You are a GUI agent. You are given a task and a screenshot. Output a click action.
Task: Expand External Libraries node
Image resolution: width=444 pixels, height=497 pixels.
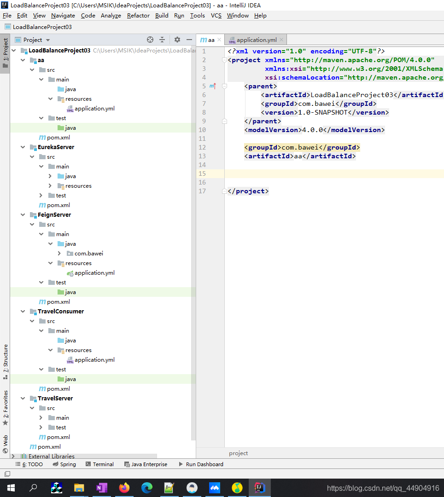point(13,456)
